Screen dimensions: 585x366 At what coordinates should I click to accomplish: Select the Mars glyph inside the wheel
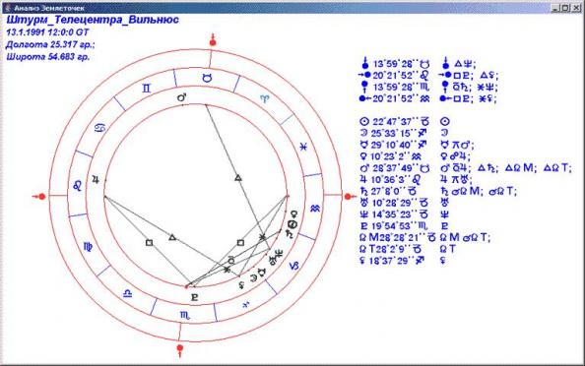tap(181, 97)
